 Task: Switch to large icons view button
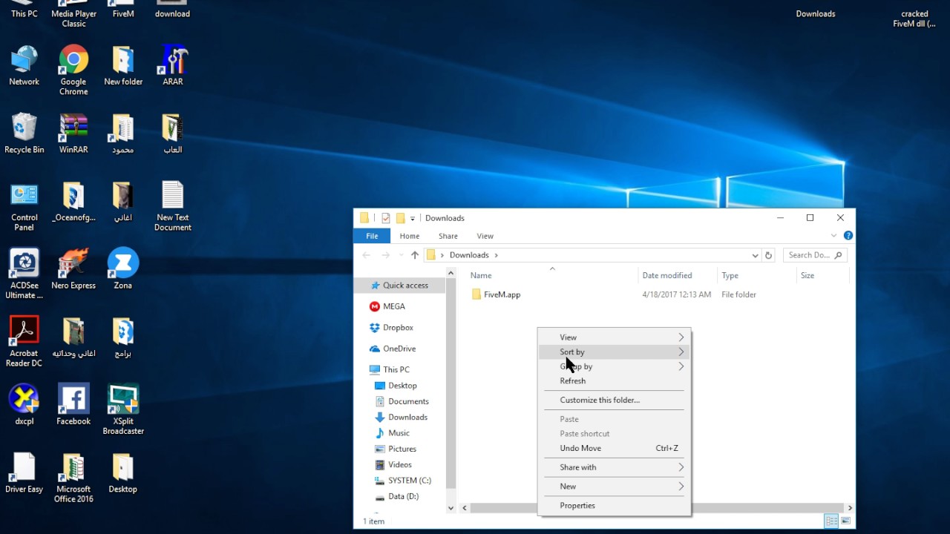(846, 521)
